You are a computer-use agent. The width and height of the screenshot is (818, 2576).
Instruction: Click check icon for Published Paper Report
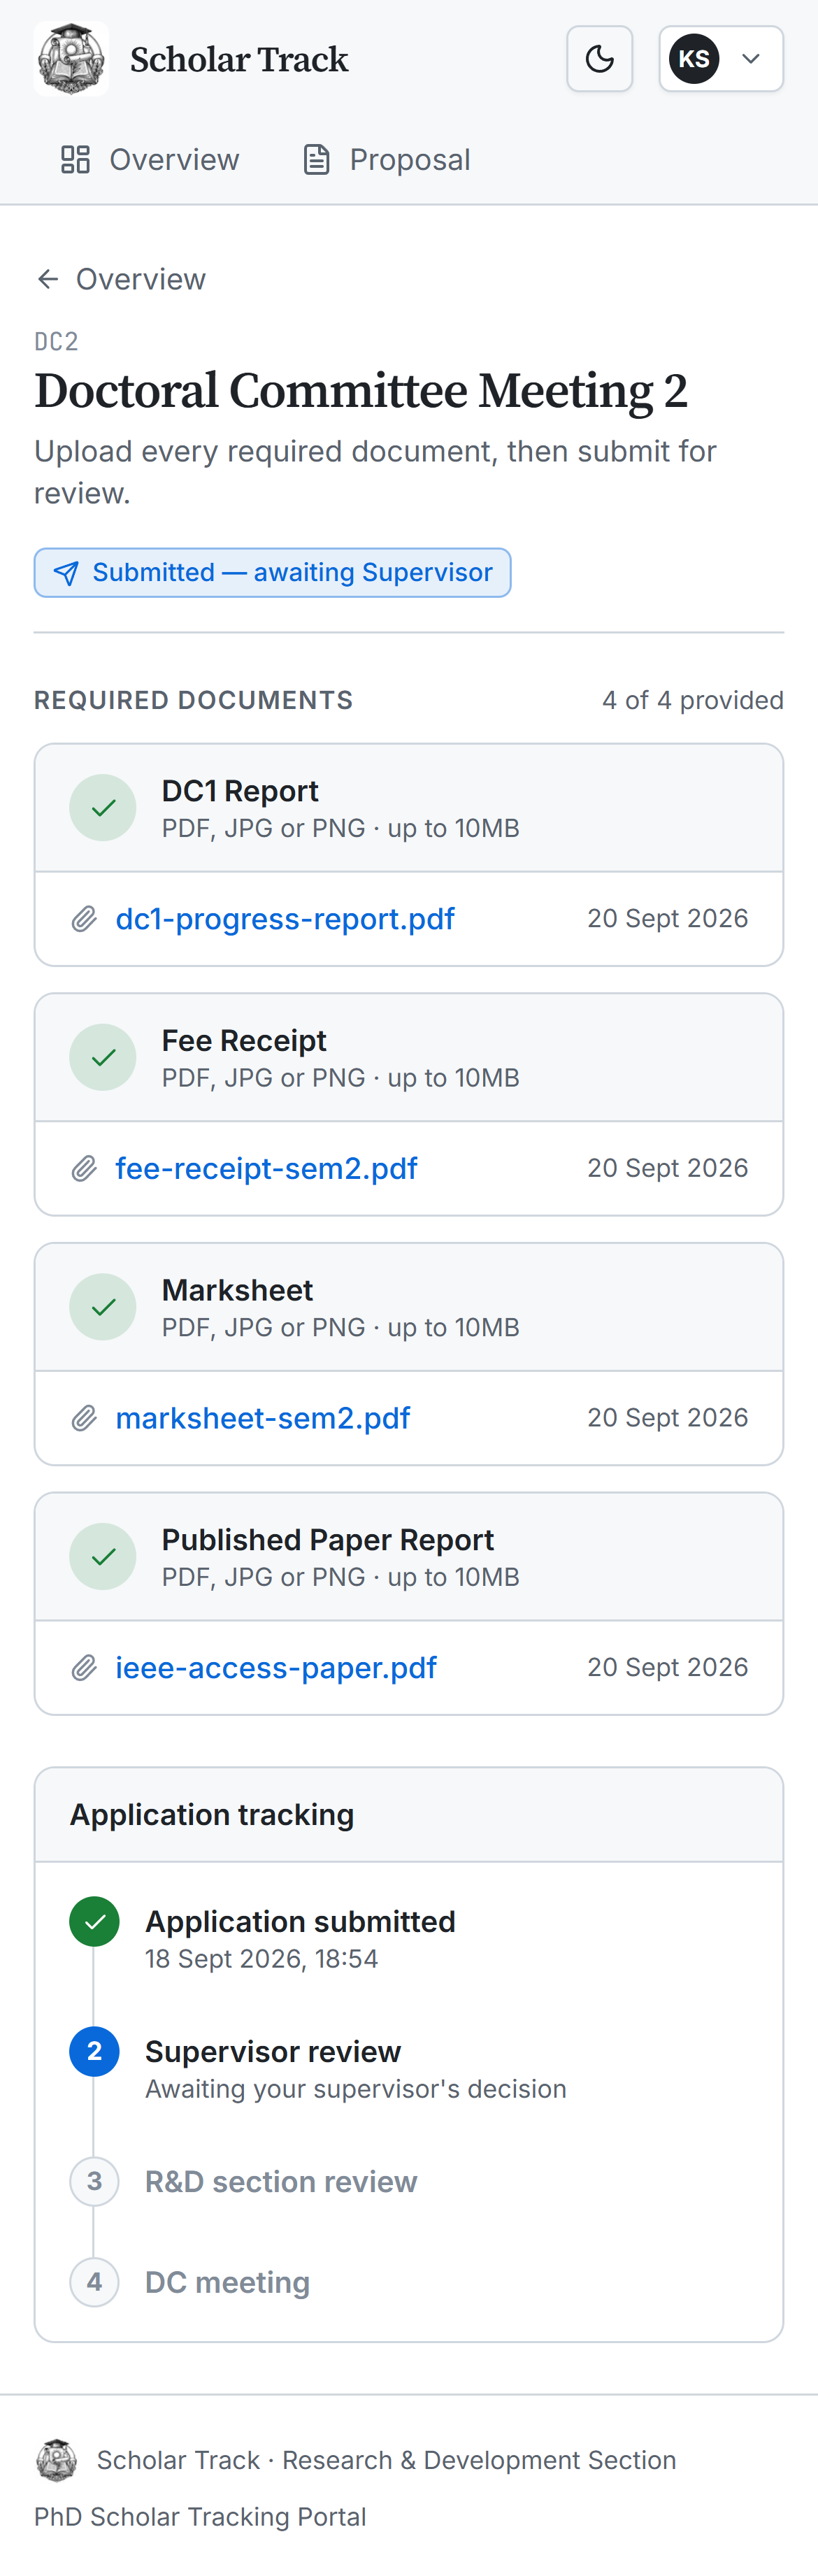coord(103,1557)
